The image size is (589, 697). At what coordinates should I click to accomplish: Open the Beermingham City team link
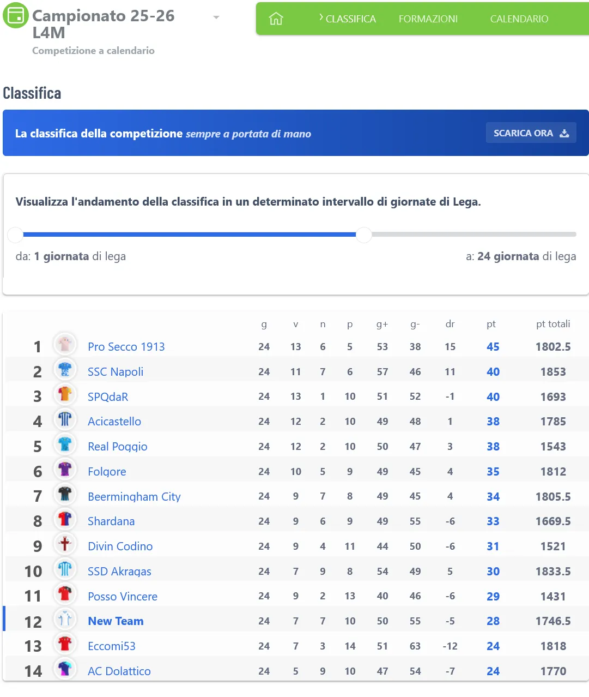coord(134,497)
